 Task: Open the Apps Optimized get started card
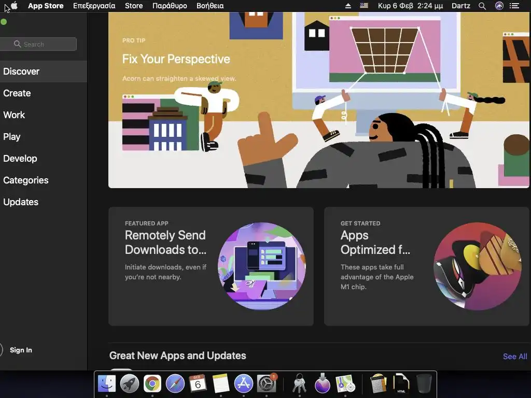click(427, 266)
